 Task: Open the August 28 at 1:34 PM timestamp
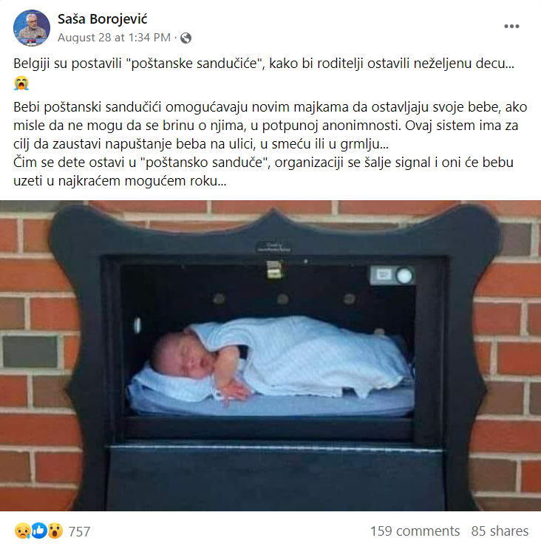pos(114,38)
